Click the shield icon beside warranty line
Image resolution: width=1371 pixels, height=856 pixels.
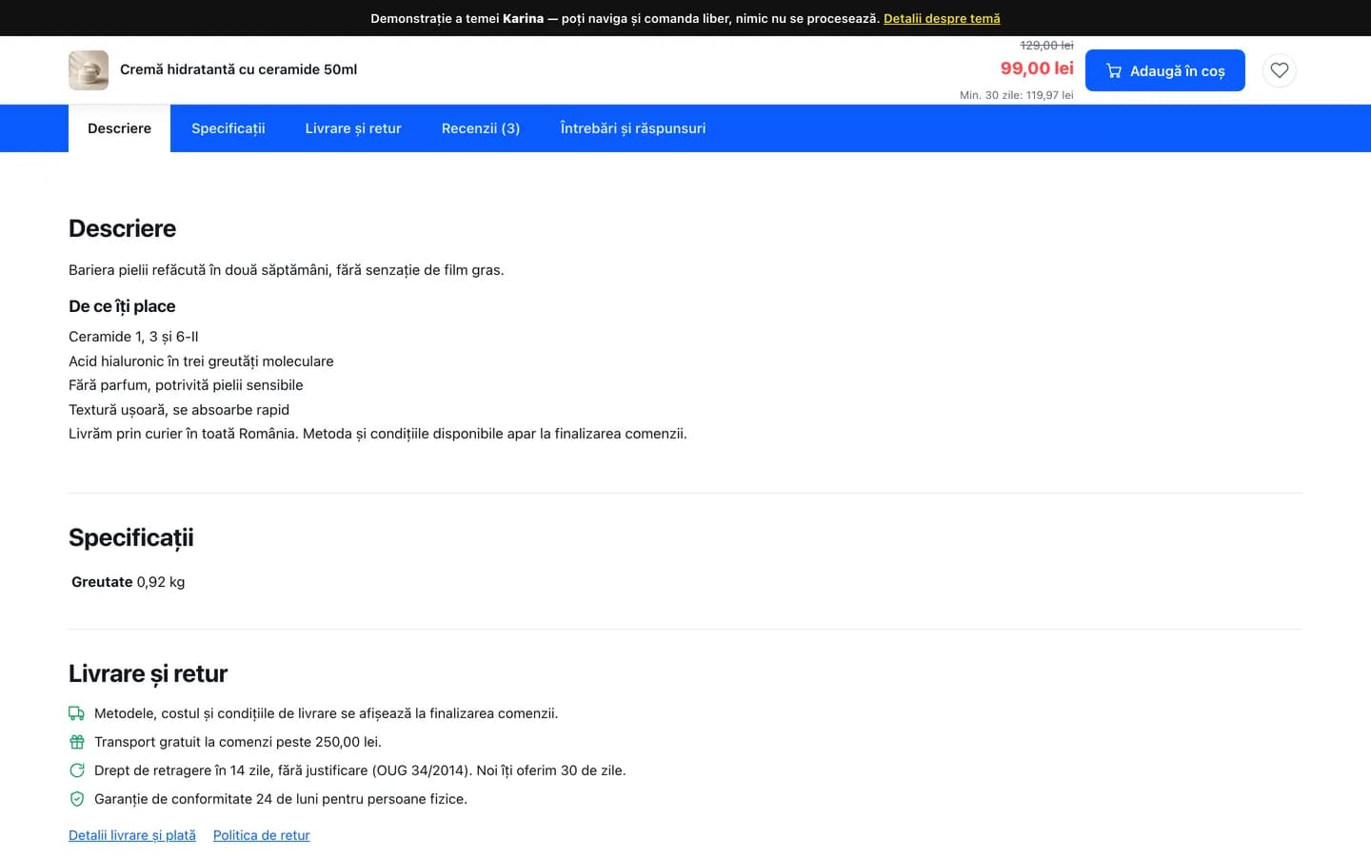click(77, 799)
